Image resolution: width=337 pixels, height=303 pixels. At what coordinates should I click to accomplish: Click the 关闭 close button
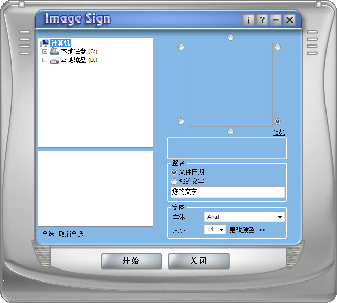(199, 261)
